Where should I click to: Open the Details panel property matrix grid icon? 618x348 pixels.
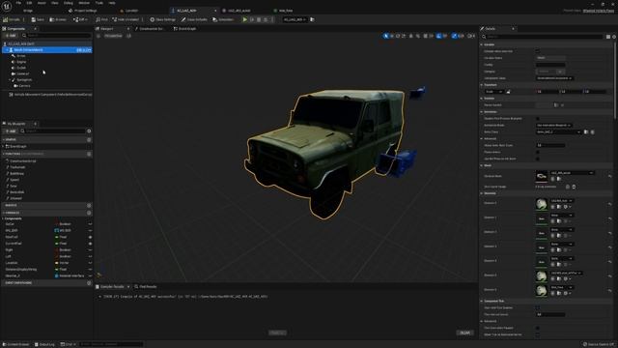click(608, 37)
